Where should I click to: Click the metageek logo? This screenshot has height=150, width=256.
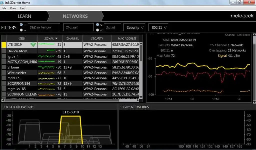click(242, 16)
